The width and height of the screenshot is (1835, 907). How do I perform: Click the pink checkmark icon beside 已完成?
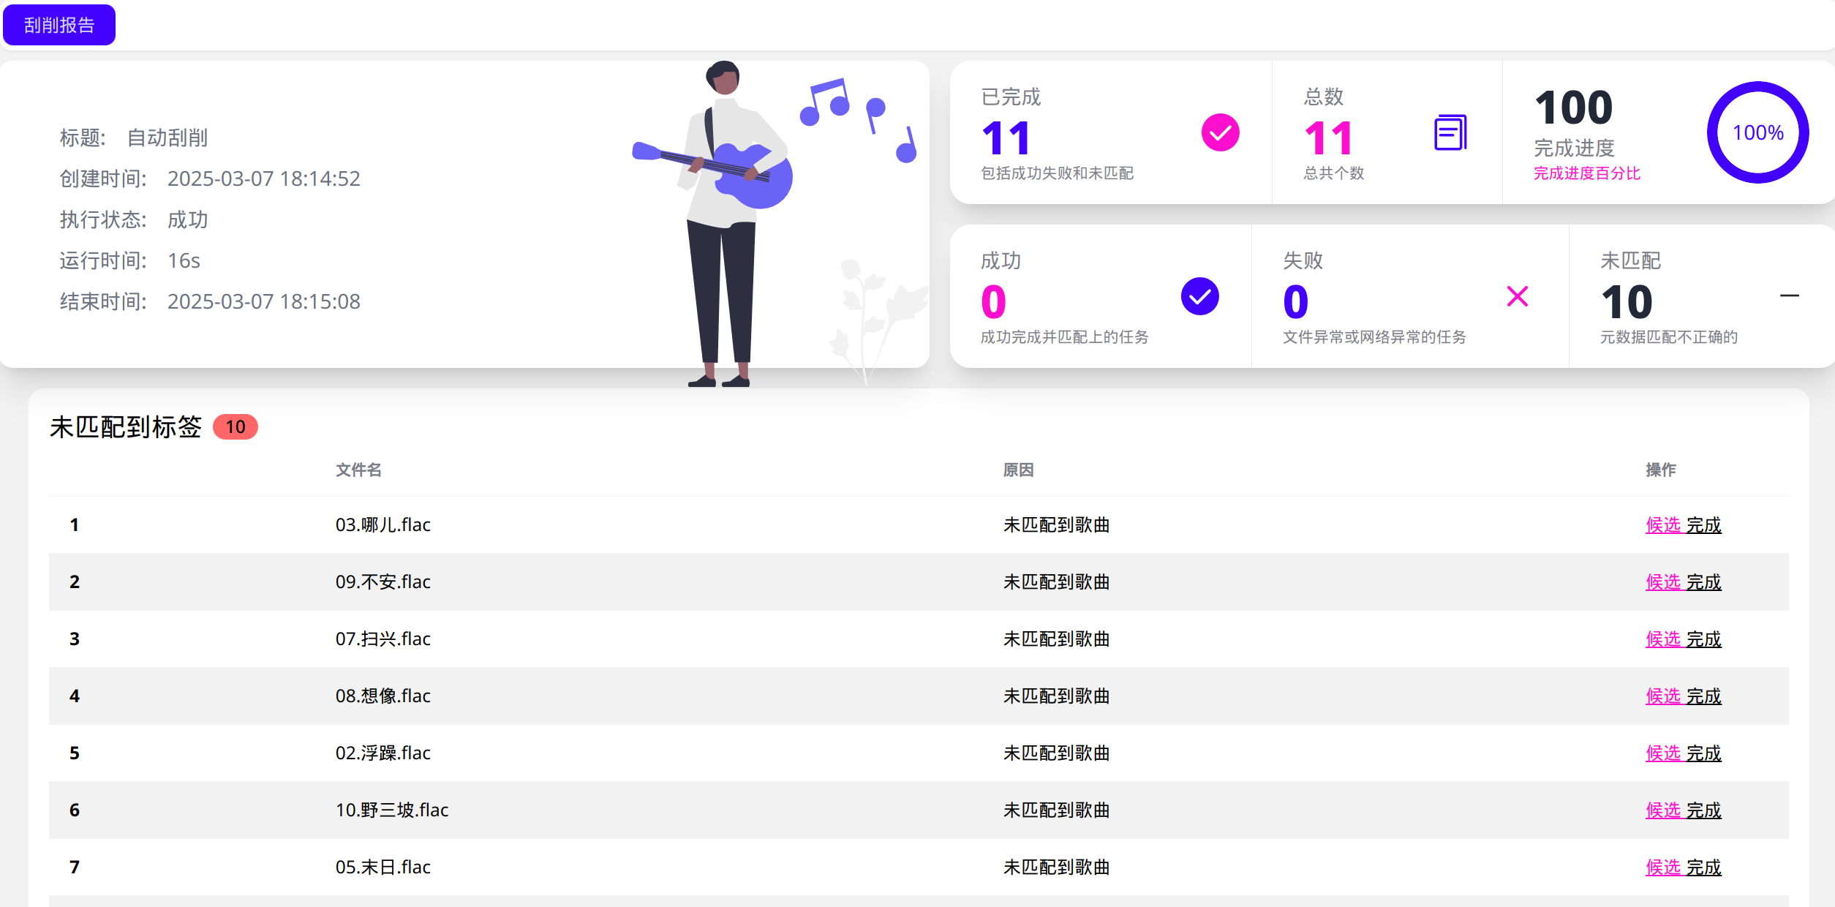(x=1220, y=132)
